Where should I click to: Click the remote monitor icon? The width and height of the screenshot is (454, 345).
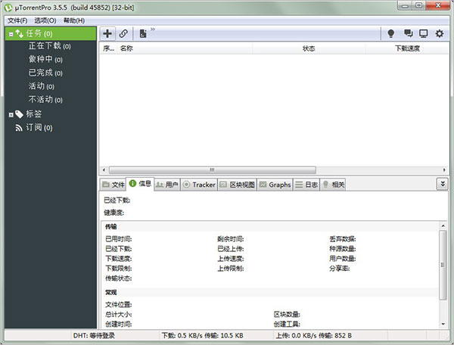coord(424,33)
